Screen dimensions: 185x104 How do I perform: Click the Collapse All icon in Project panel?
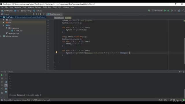36,14
